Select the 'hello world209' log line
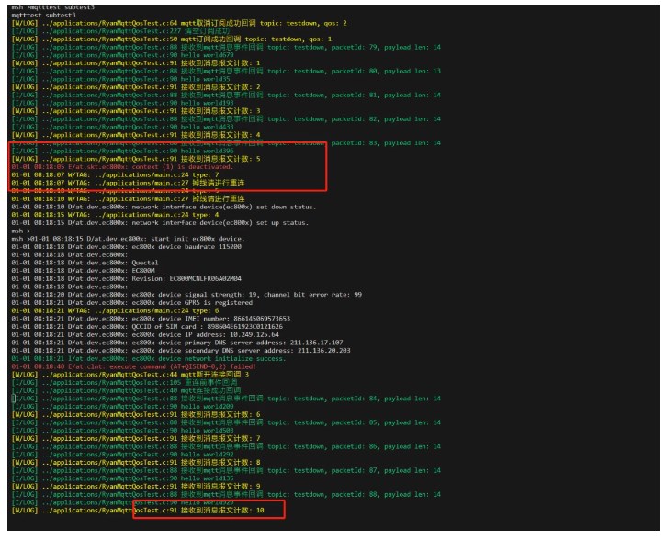666x540 pixels. (123, 407)
